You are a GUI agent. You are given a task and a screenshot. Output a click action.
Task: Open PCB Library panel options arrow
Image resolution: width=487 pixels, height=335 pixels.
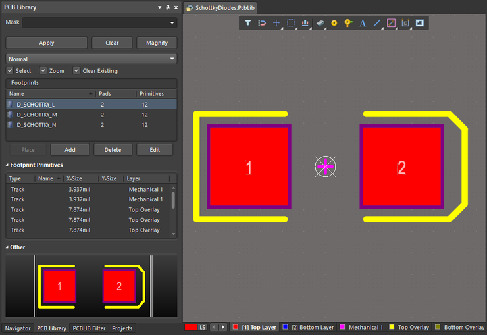pyautogui.click(x=160, y=7)
